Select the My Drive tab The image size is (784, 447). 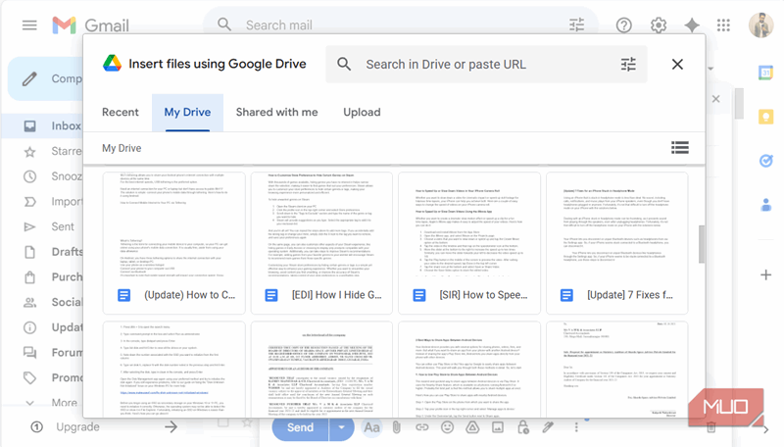coord(187,112)
